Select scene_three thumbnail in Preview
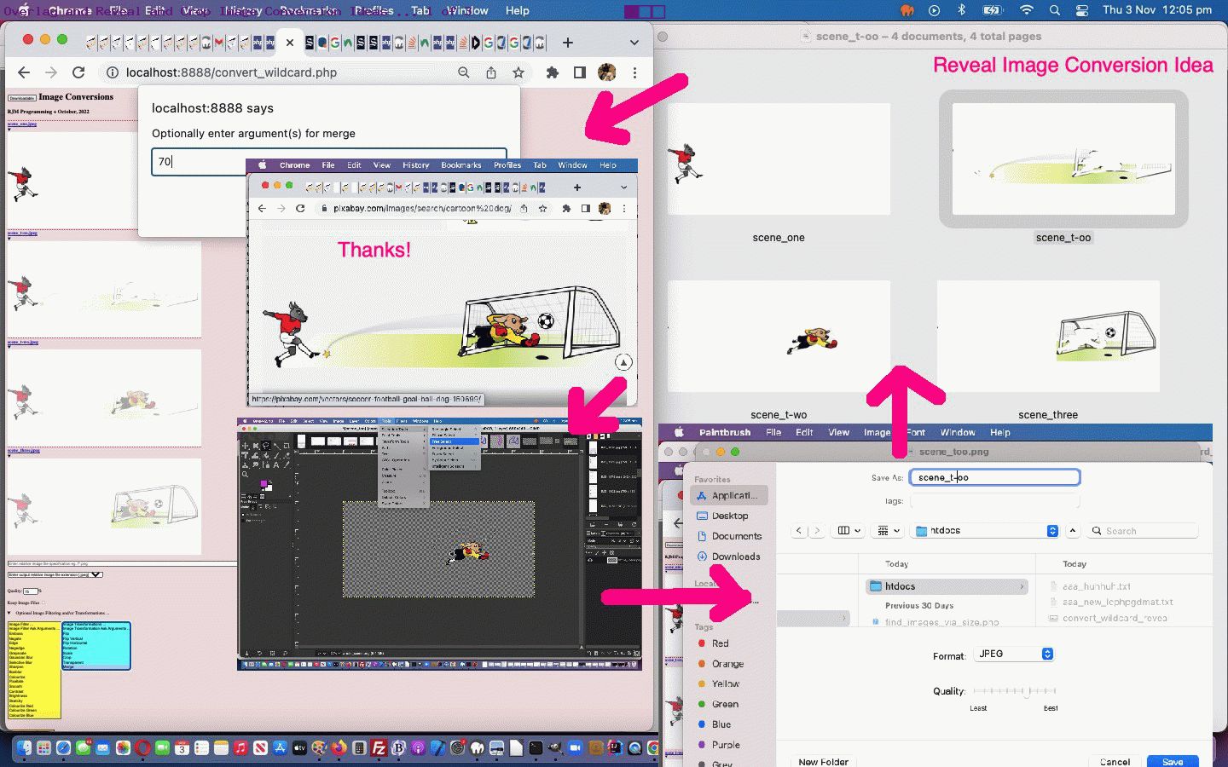The width and height of the screenshot is (1228, 767). tap(1048, 336)
